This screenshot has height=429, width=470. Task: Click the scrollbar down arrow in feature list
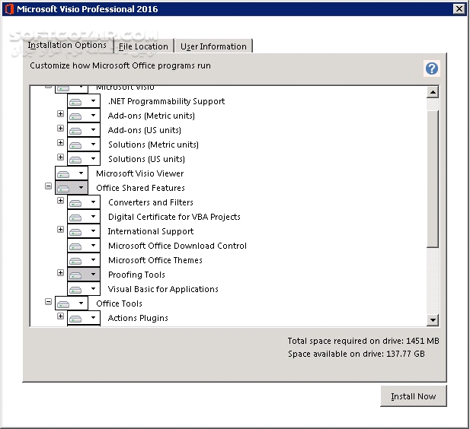coord(433,320)
